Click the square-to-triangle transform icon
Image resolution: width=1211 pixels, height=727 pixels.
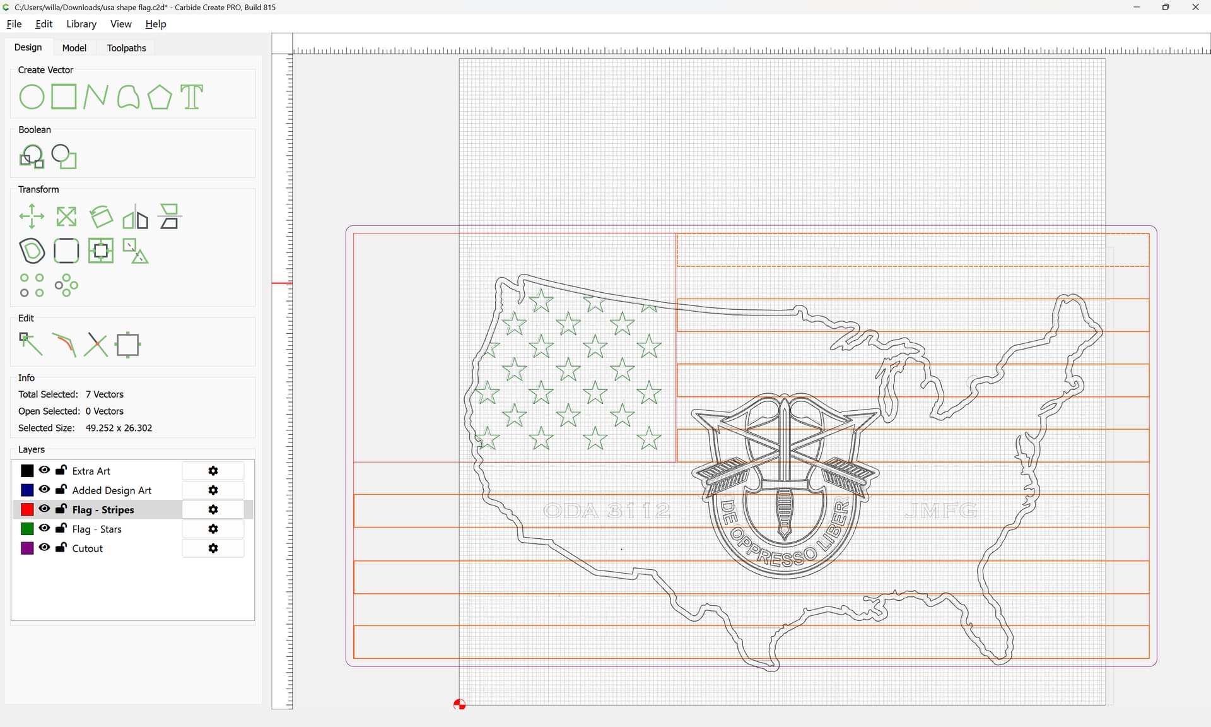(135, 251)
